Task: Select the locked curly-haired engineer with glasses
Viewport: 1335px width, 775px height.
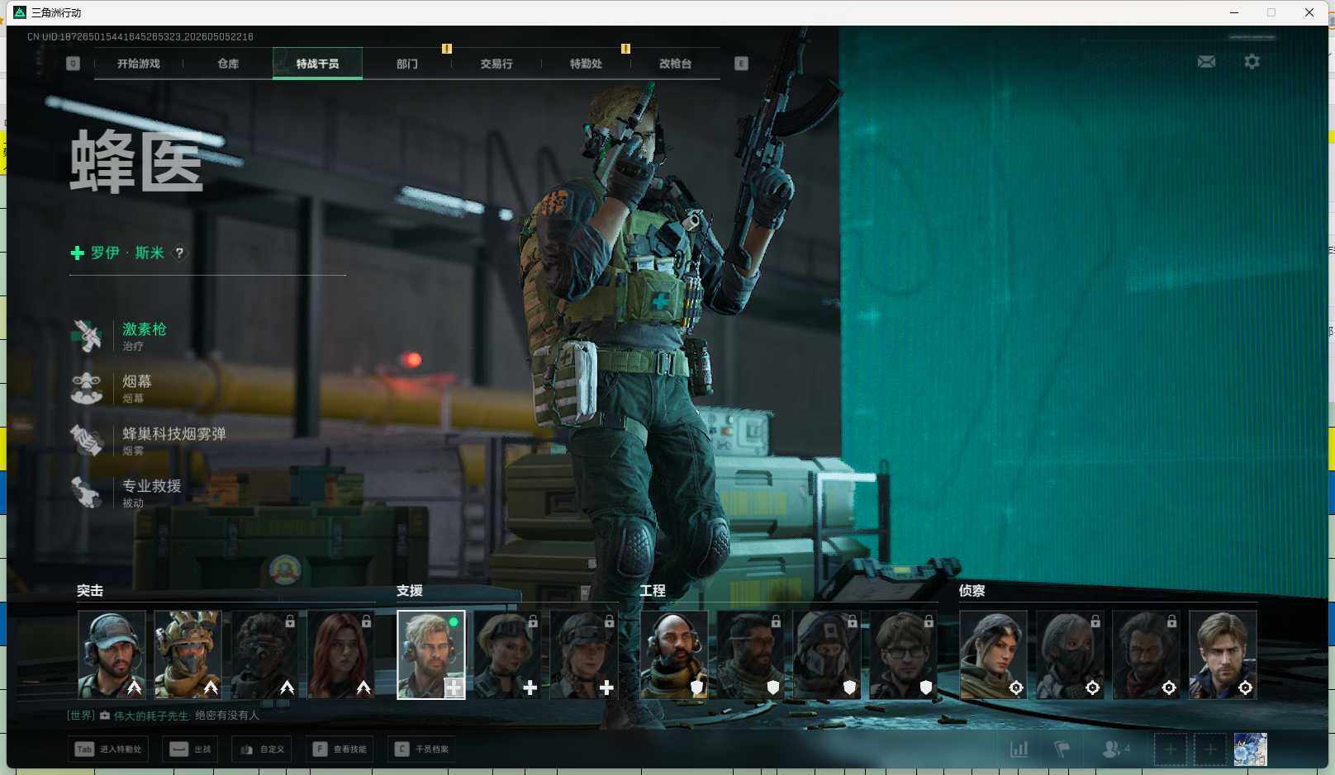Action: click(x=903, y=654)
